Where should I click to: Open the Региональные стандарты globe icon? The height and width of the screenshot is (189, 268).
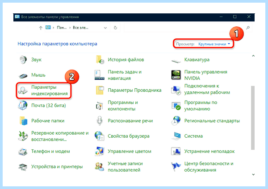tap(176, 121)
